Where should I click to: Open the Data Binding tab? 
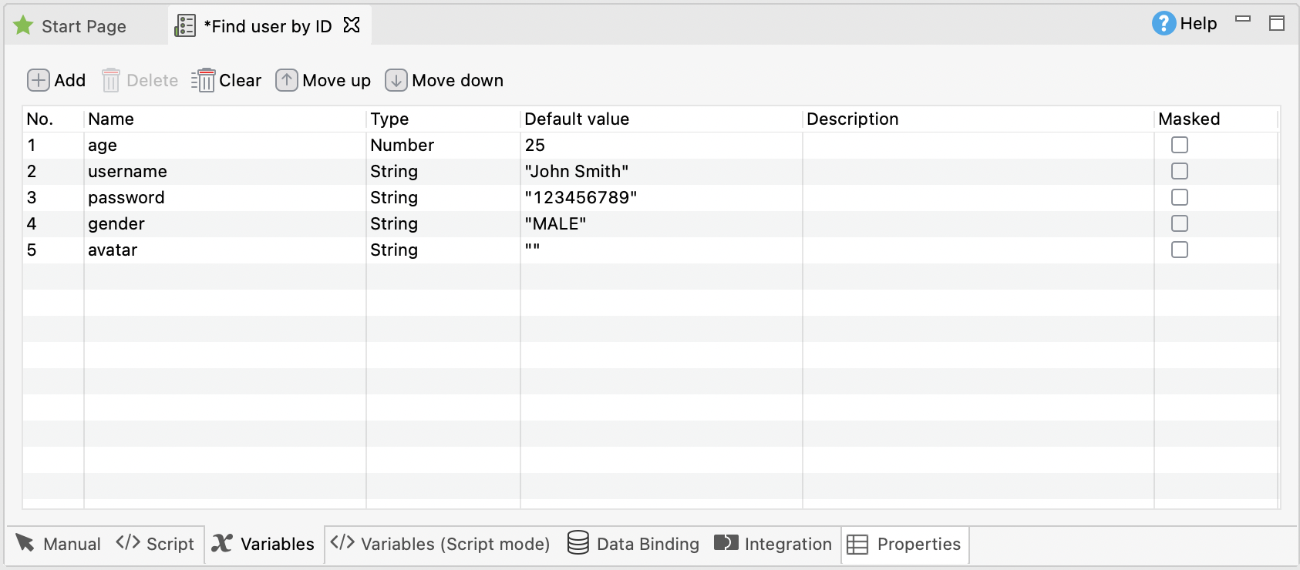tap(633, 544)
